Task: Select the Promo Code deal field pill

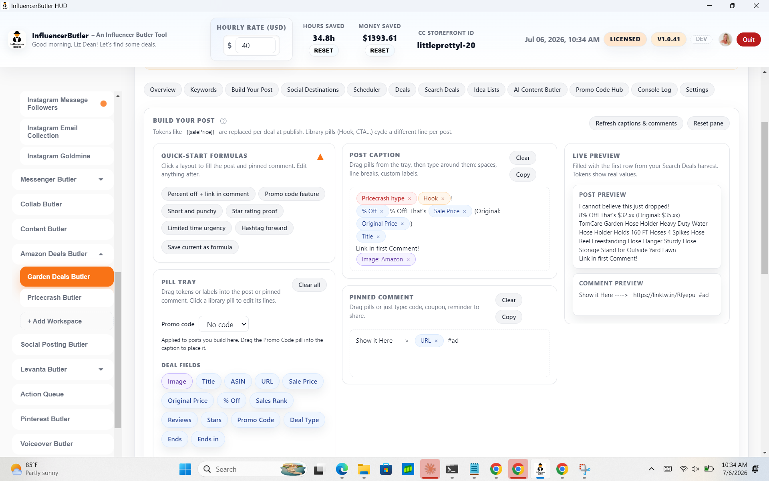Action: [x=256, y=420]
